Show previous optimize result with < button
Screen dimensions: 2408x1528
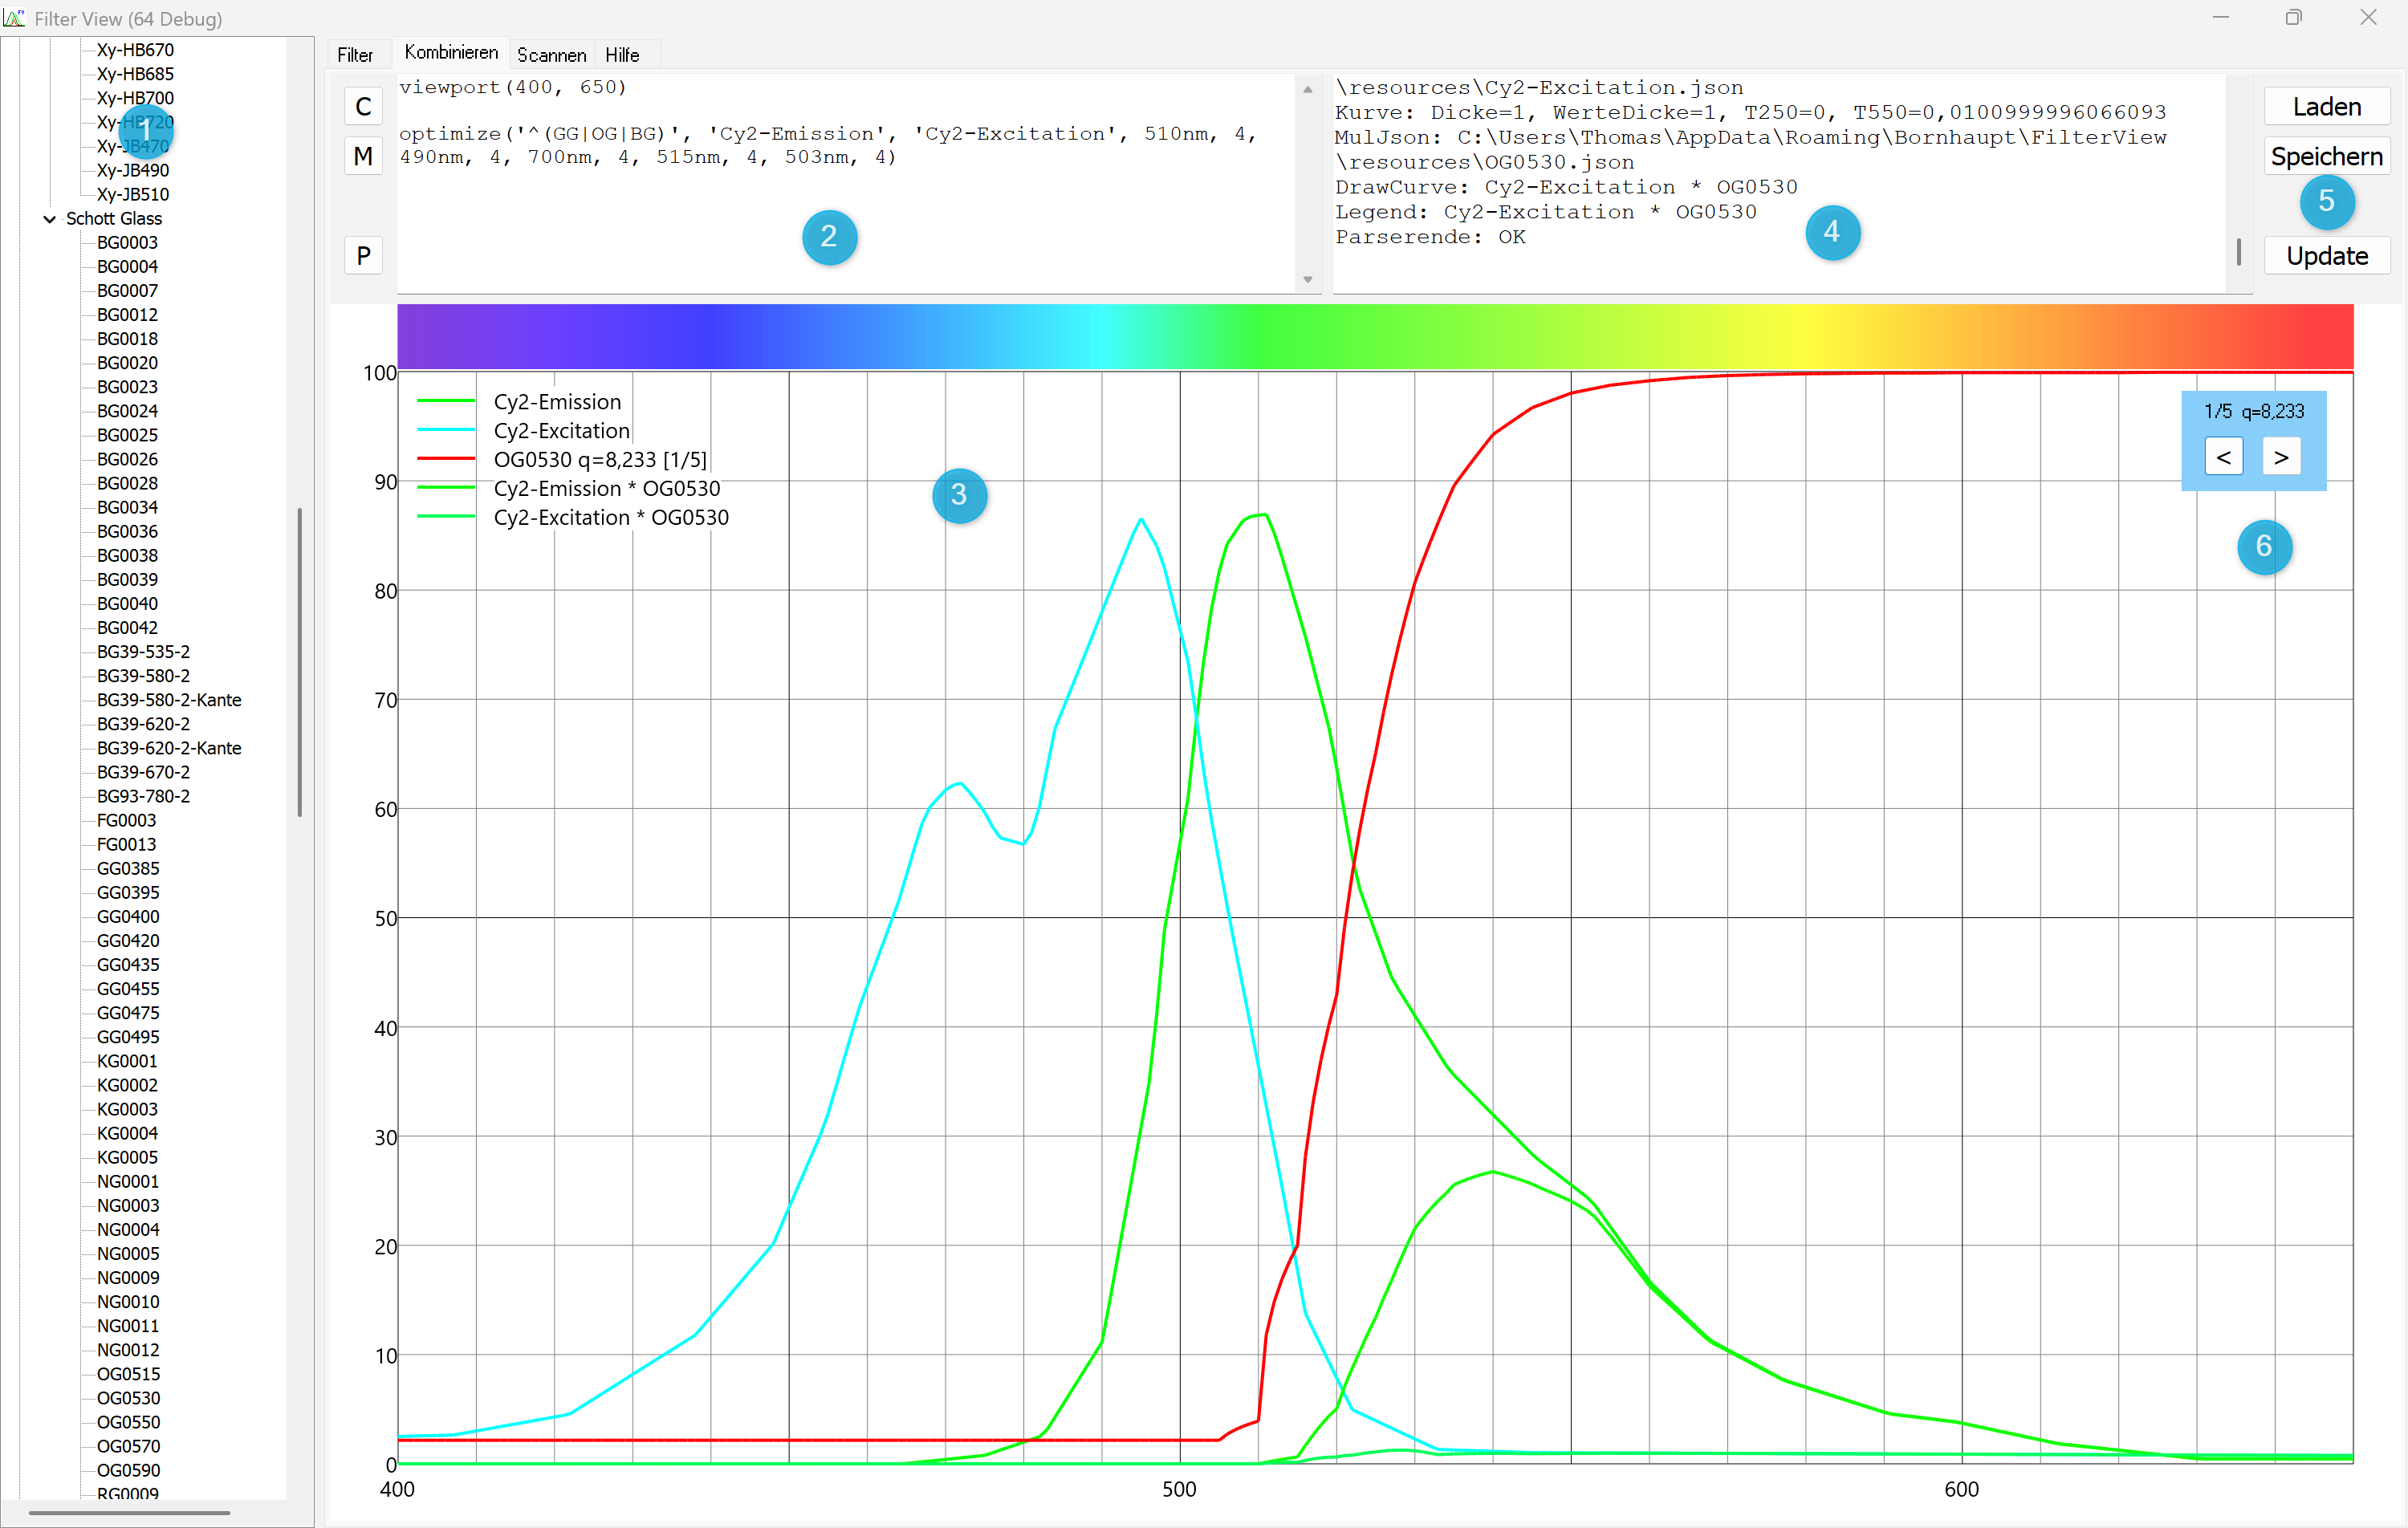click(x=2223, y=457)
